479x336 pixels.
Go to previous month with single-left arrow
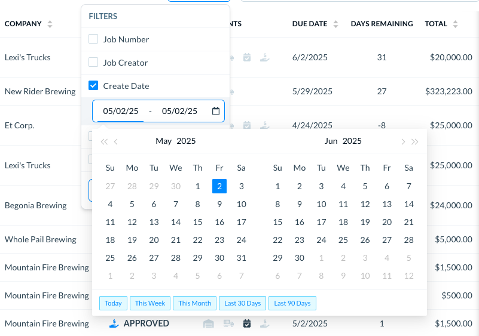point(116,141)
